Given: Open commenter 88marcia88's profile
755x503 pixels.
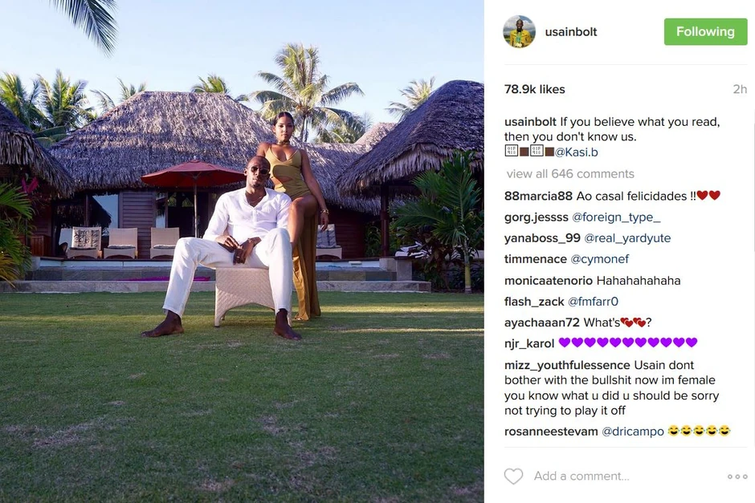Looking at the screenshot, I should (x=538, y=197).
